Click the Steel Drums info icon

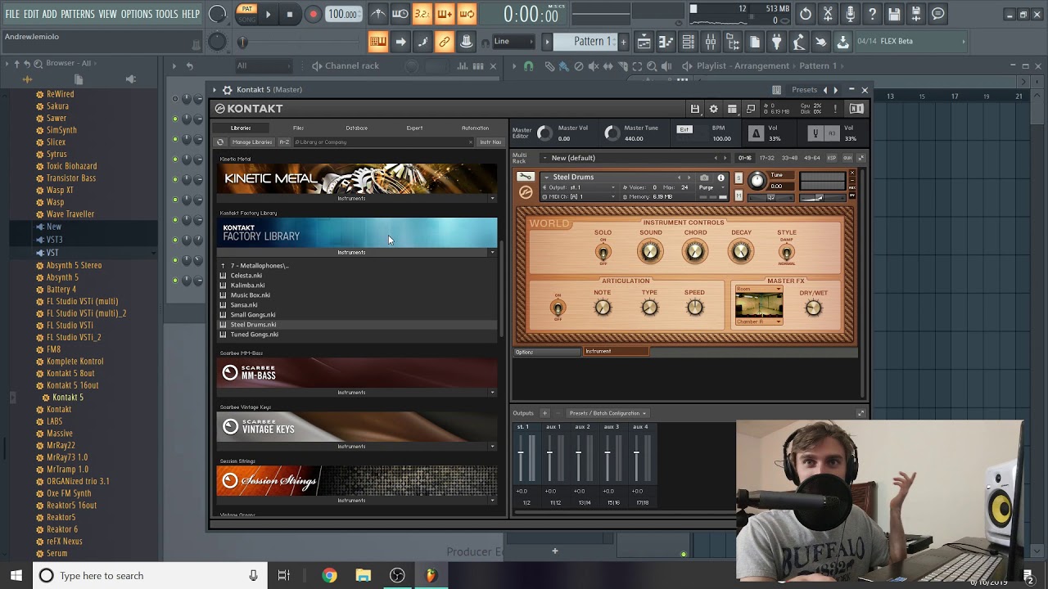pos(720,178)
